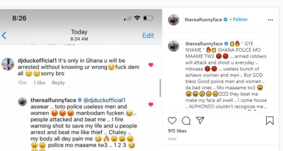Screen dimensions: 283x151
Task: Save post with the bookmark icon
Action: [270, 120]
